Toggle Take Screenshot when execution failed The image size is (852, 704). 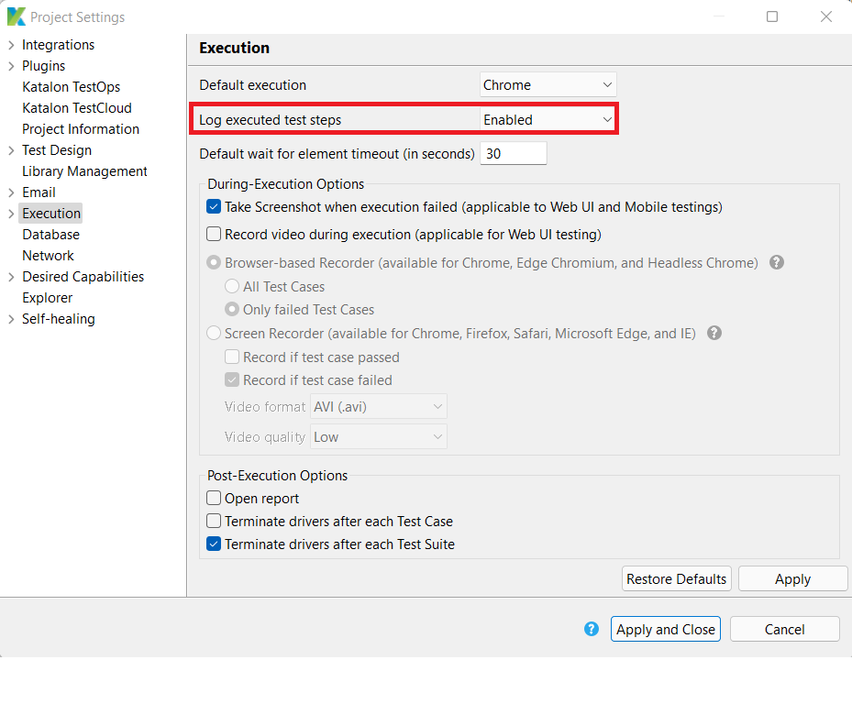click(x=214, y=207)
